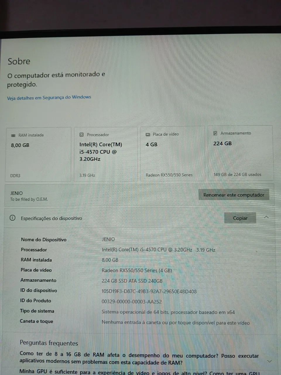Select the ID do Produto value

(x=131, y=302)
